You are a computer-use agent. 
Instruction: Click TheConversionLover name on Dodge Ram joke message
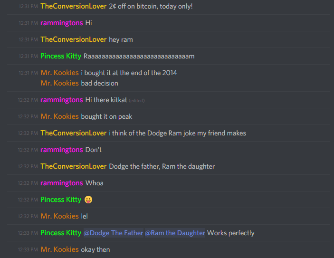coord(74,133)
